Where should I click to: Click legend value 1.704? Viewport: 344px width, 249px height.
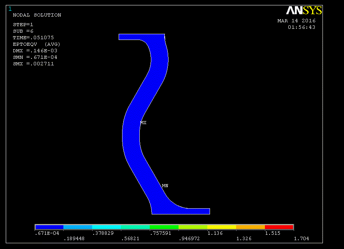click(x=301, y=239)
